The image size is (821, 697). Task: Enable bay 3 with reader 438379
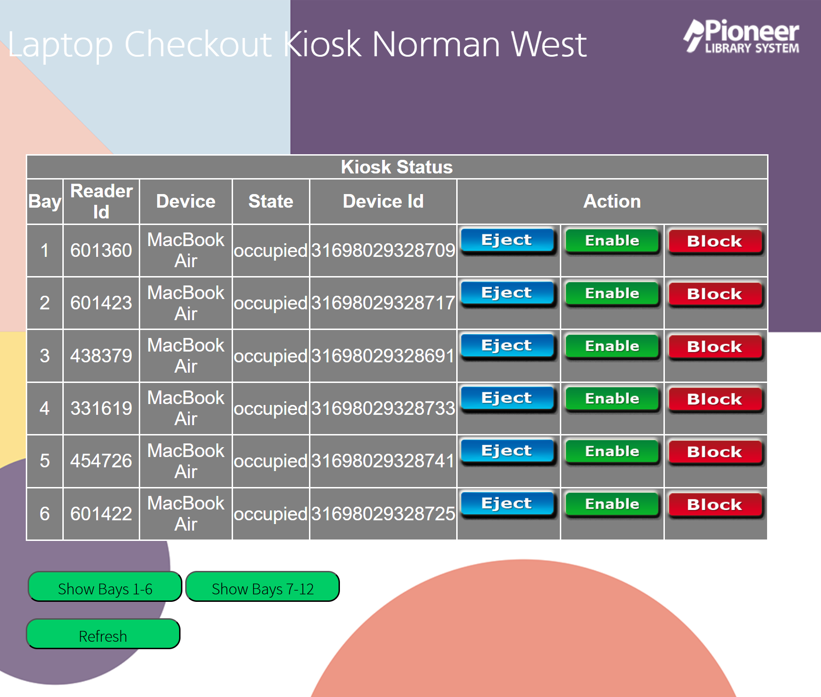point(612,346)
